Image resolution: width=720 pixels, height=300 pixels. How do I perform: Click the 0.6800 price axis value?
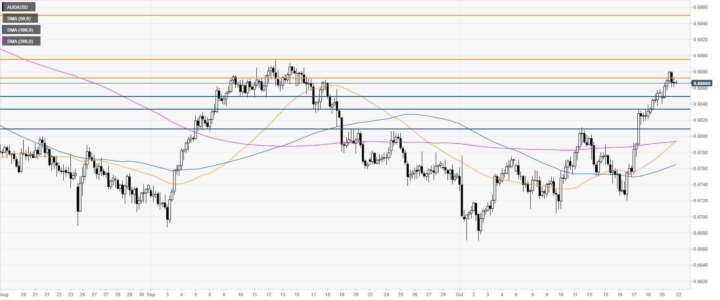point(701,137)
